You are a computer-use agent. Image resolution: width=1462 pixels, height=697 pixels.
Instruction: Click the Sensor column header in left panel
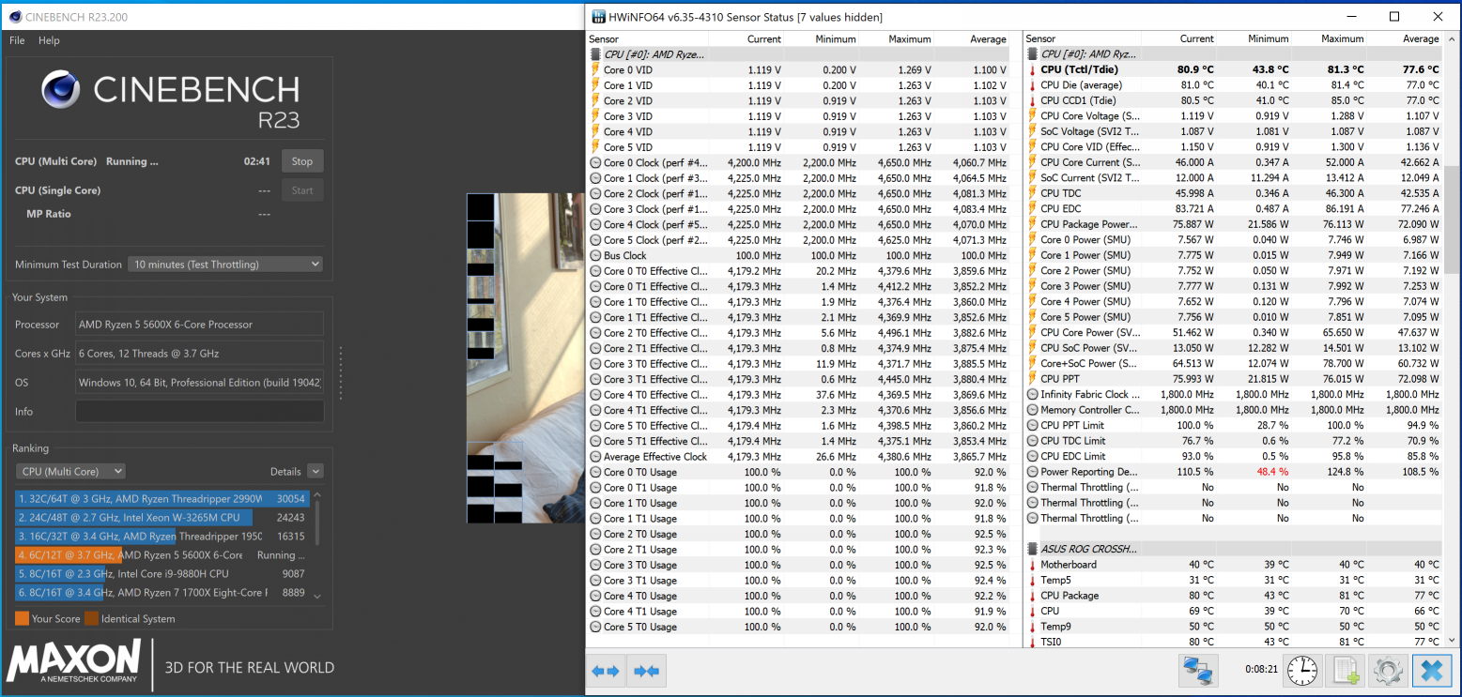pos(604,38)
